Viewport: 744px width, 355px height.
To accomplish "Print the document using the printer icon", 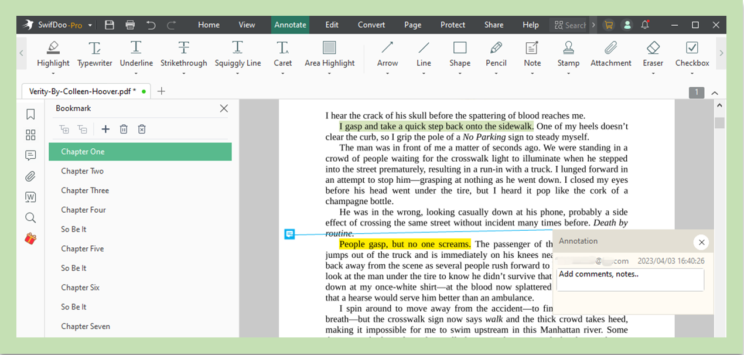I will point(130,25).
